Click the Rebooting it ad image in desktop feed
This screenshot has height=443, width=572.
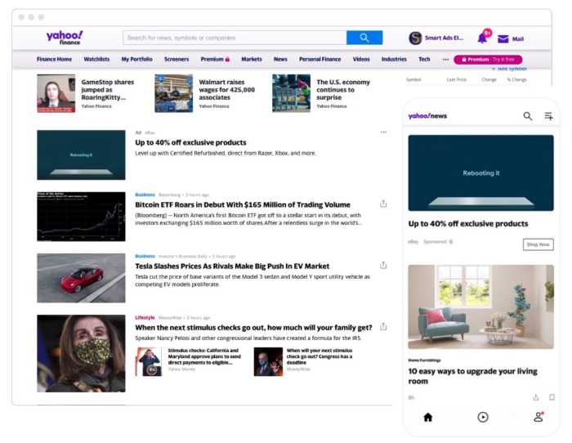81,155
